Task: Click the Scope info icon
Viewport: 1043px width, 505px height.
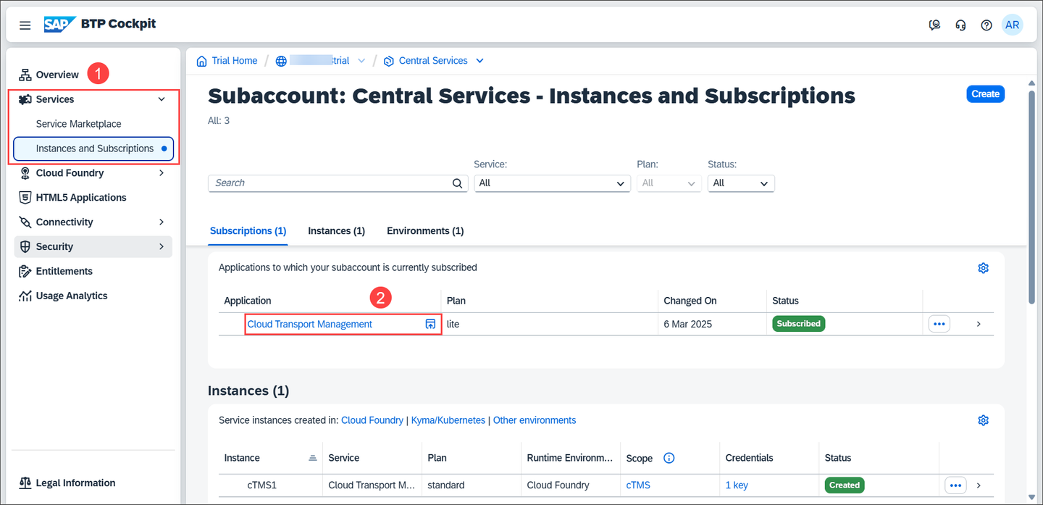Action: click(669, 458)
